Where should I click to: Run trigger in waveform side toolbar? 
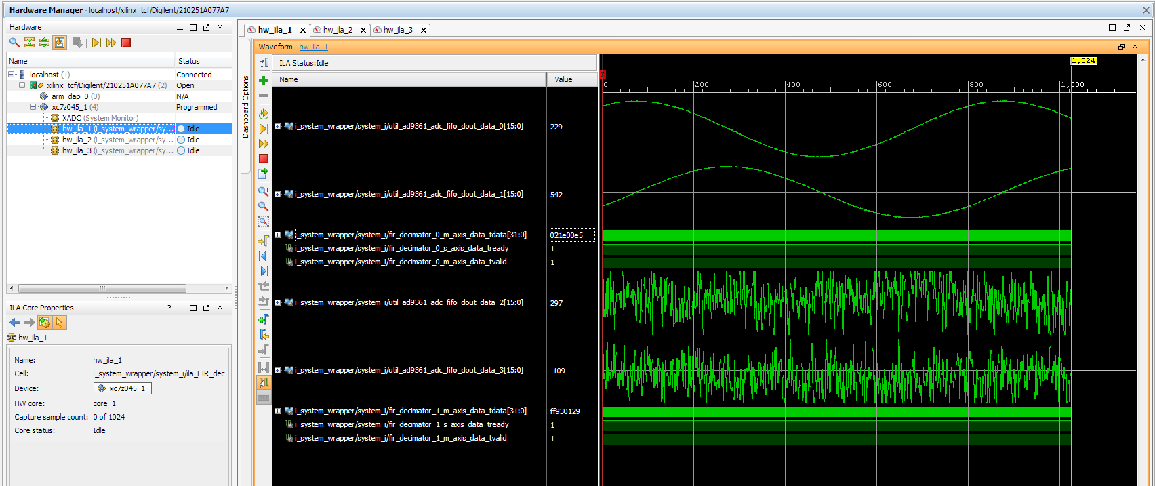(264, 129)
